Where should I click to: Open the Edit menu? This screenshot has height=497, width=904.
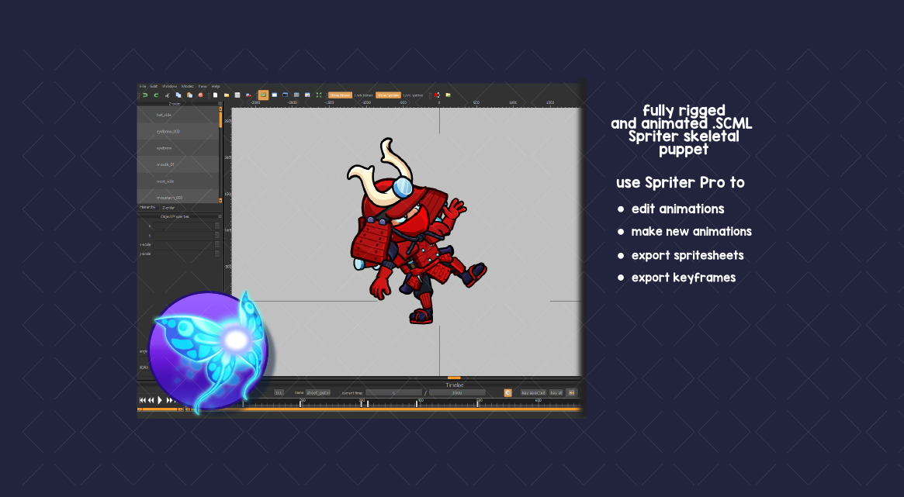pos(154,86)
